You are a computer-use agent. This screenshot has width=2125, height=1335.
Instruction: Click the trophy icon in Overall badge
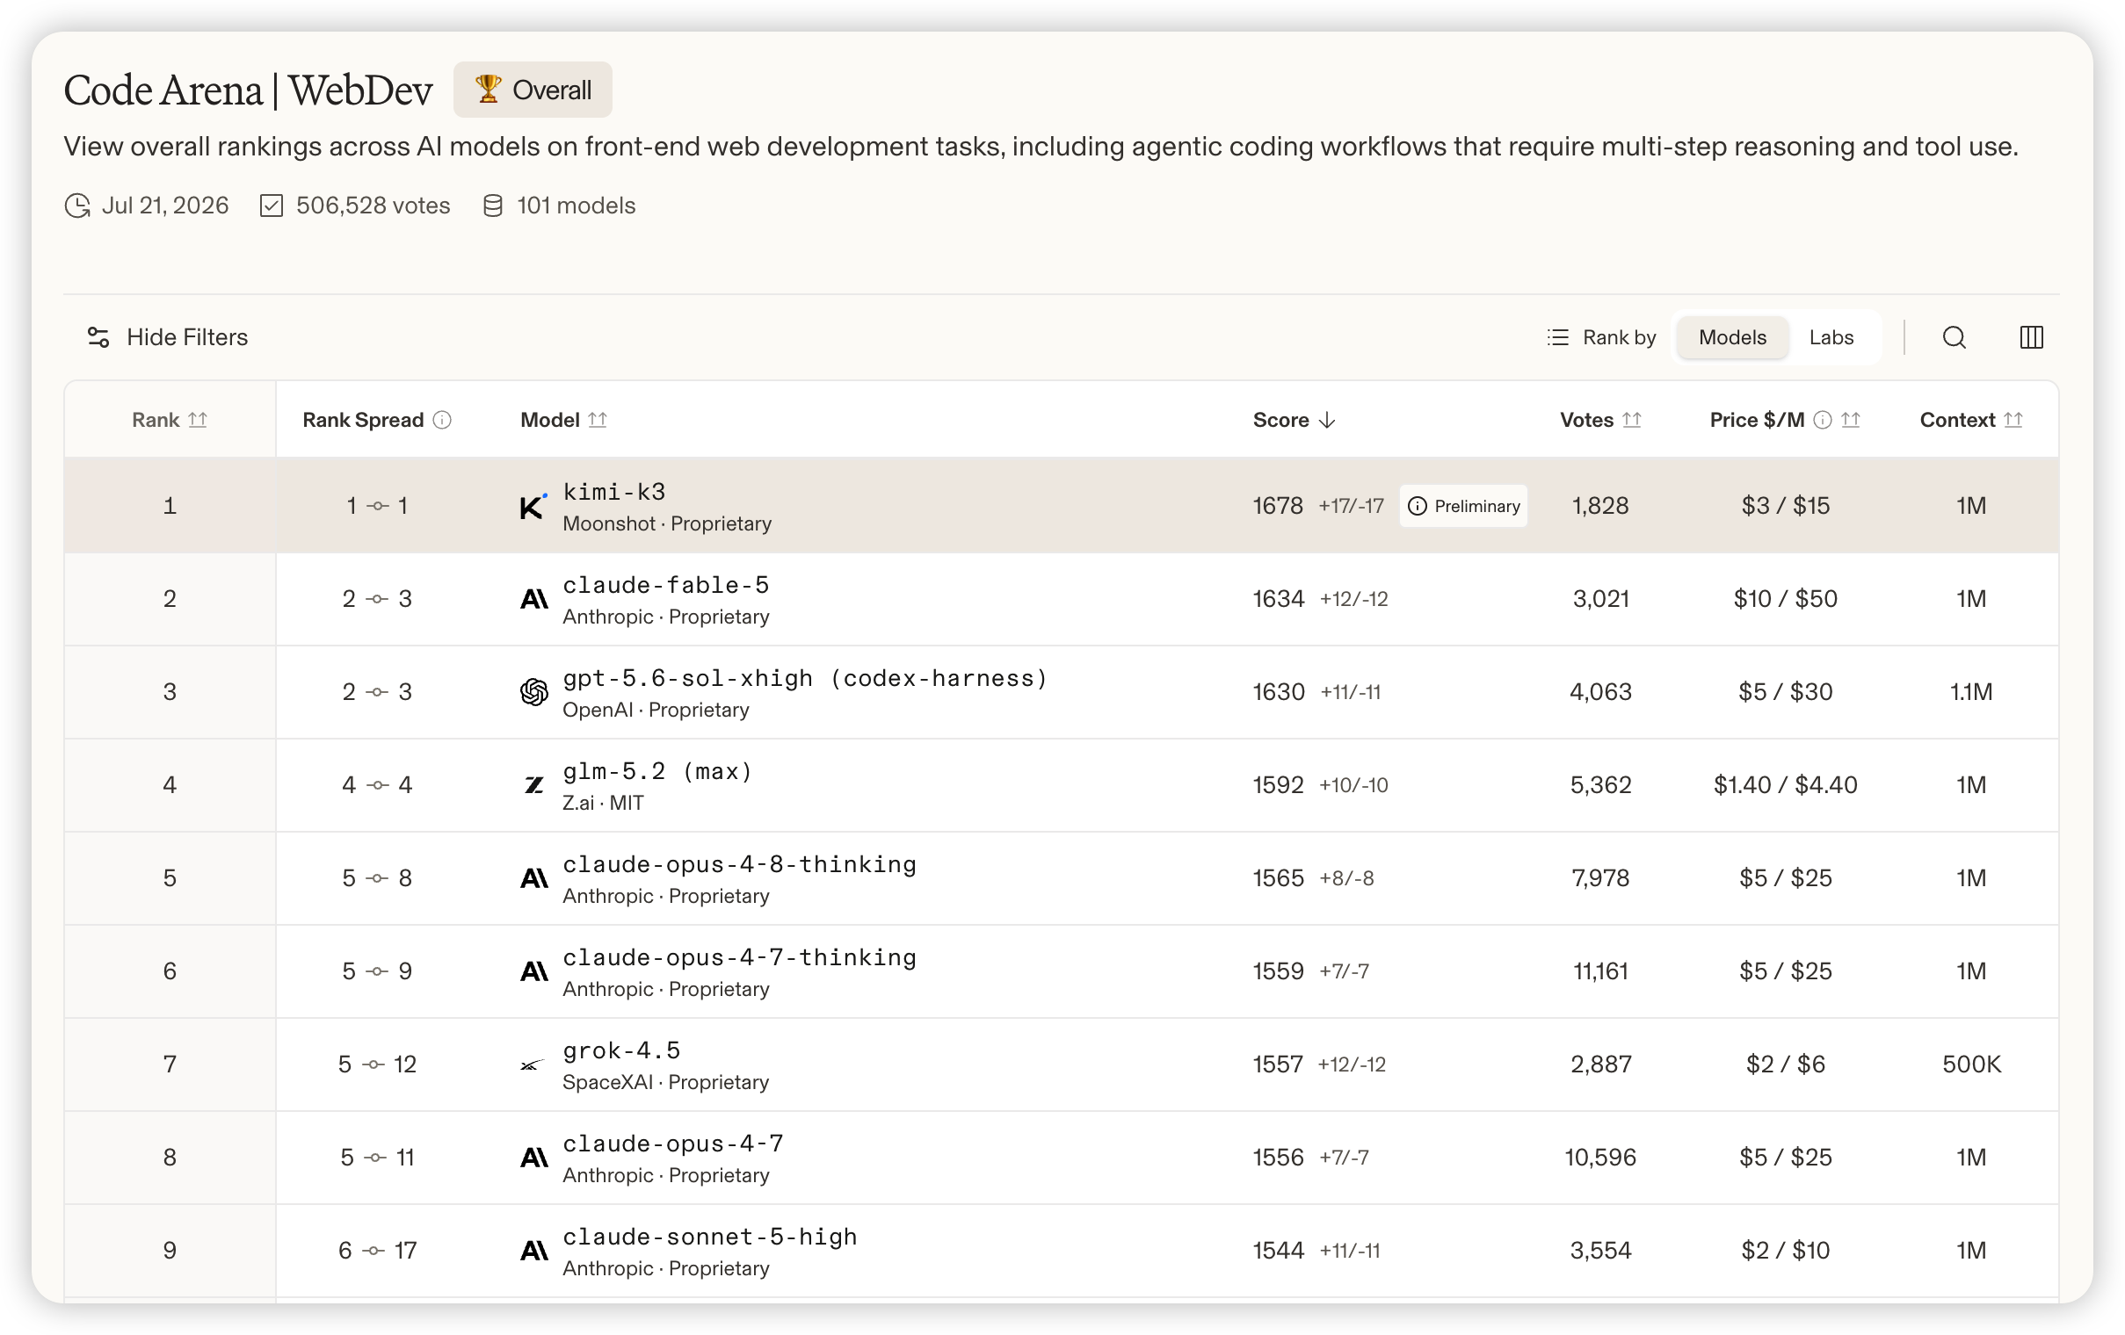tap(488, 89)
